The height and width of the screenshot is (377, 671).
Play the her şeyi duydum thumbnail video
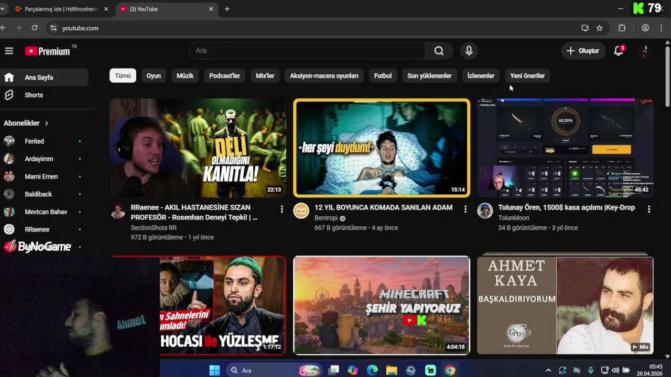coord(382,148)
